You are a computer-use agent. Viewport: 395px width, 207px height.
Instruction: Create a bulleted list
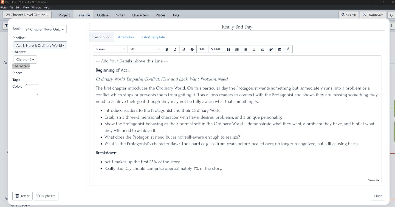point(246,49)
